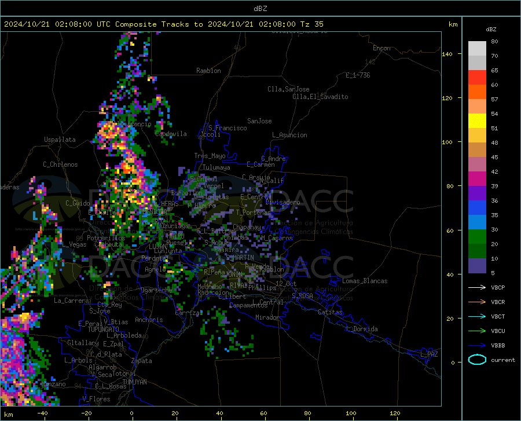
Task: Click the Chapanay place label
Action: tap(247, 227)
